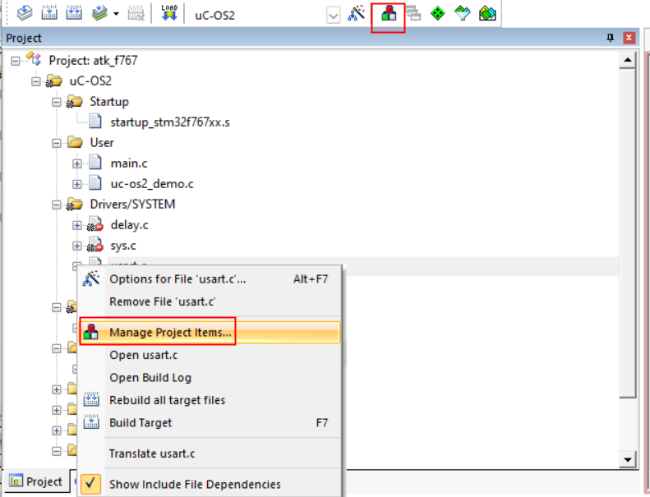Open the uC-OS2 target dropdown arrow

[334, 14]
